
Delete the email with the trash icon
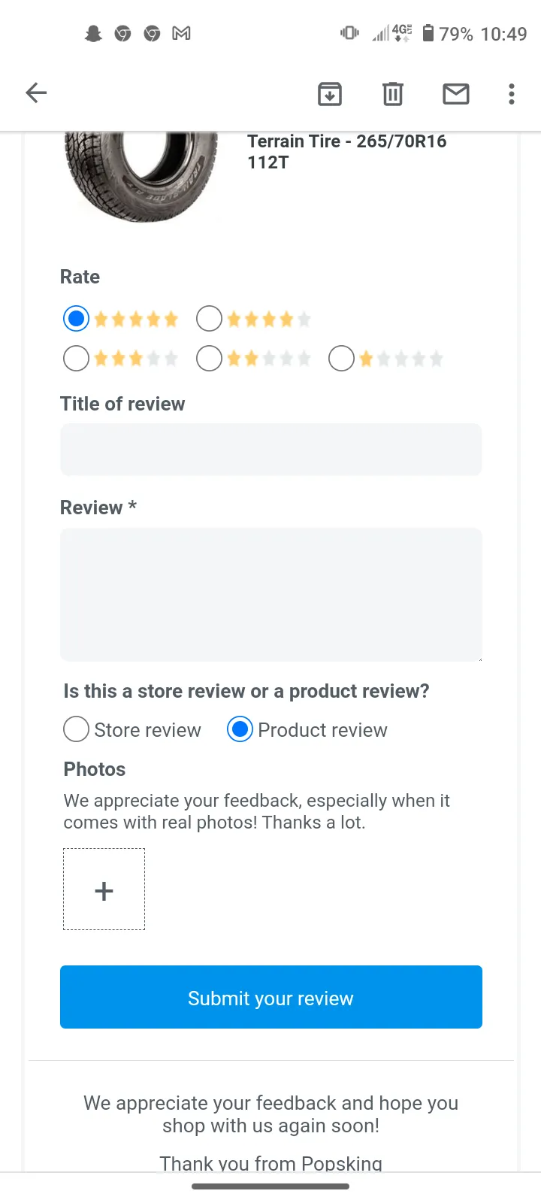click(393, 94)
